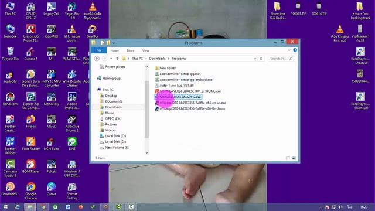Image resolution: width=375 pixels, height=211 pixels.
Task: Open Customize Quick Access Toolbar dropdown
Action: tap(114, 43)
